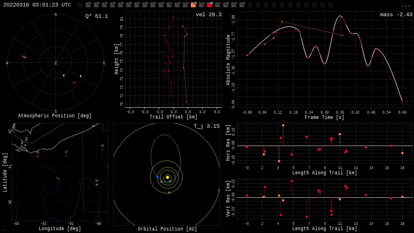414x233 pixels.
Task: Click the vel 28.3 value
Action: (209, 15)
